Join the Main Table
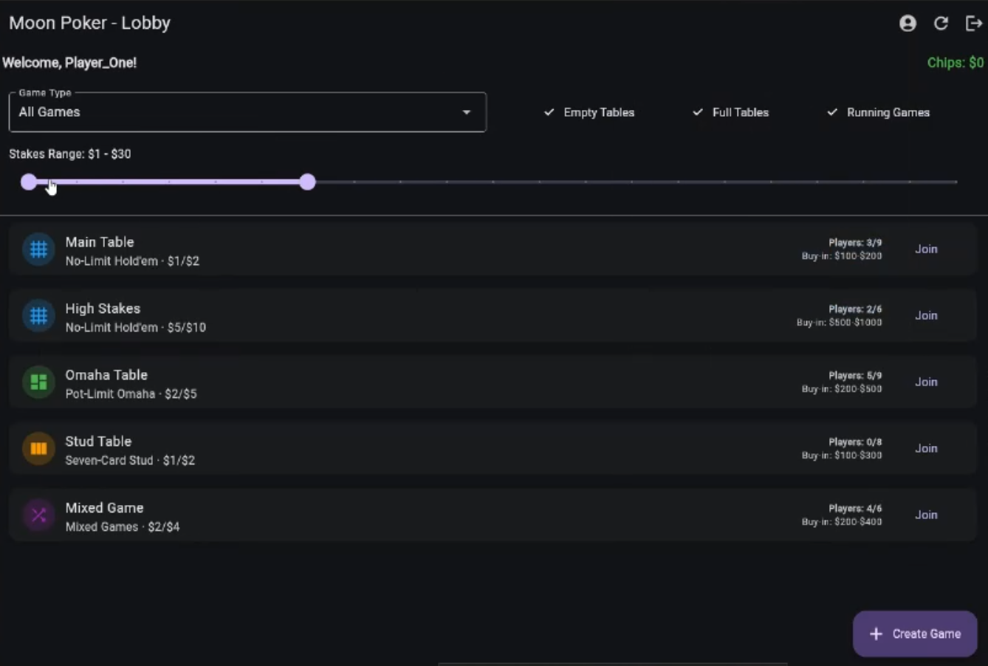The width and height of the screenshot is (988, 666). (926, 249)
